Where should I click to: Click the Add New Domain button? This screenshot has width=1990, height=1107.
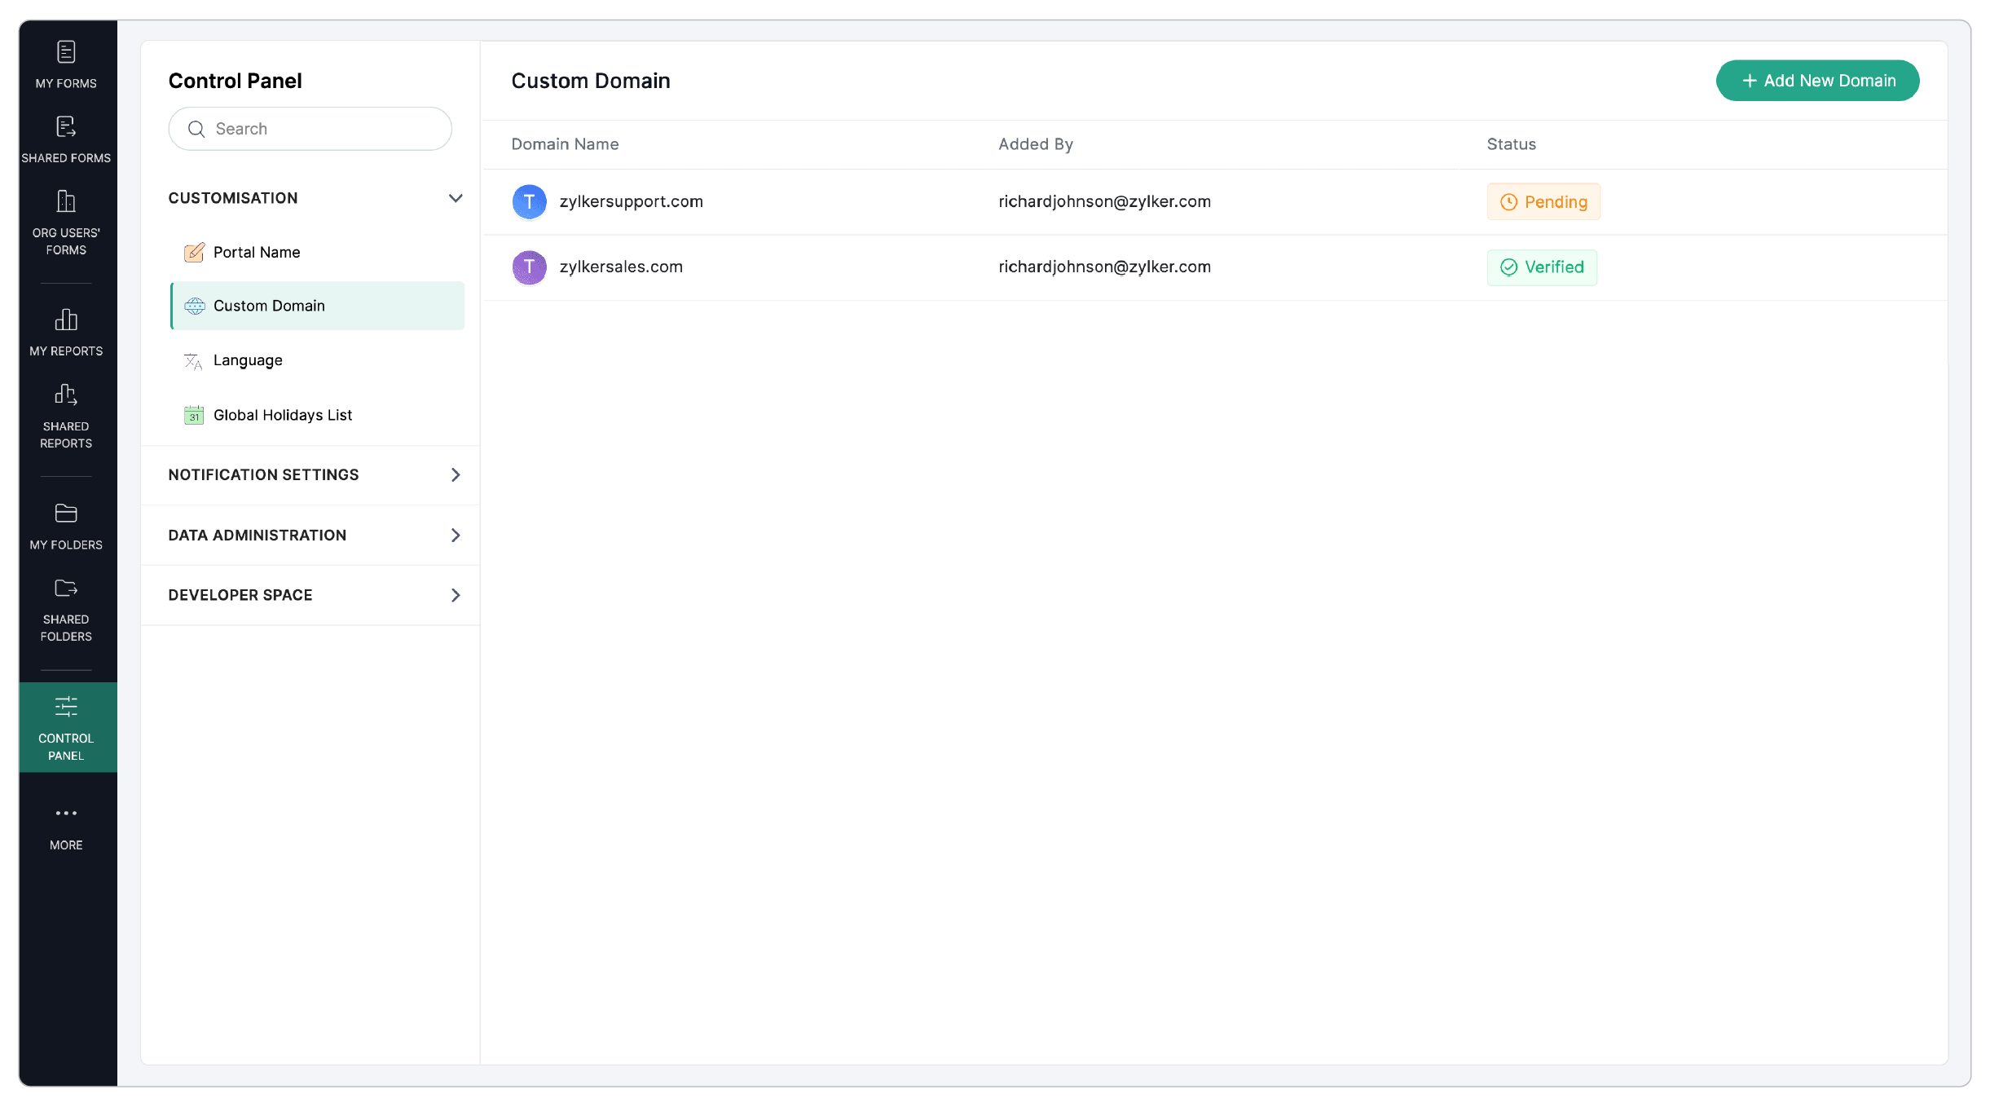click(1817, 80)
